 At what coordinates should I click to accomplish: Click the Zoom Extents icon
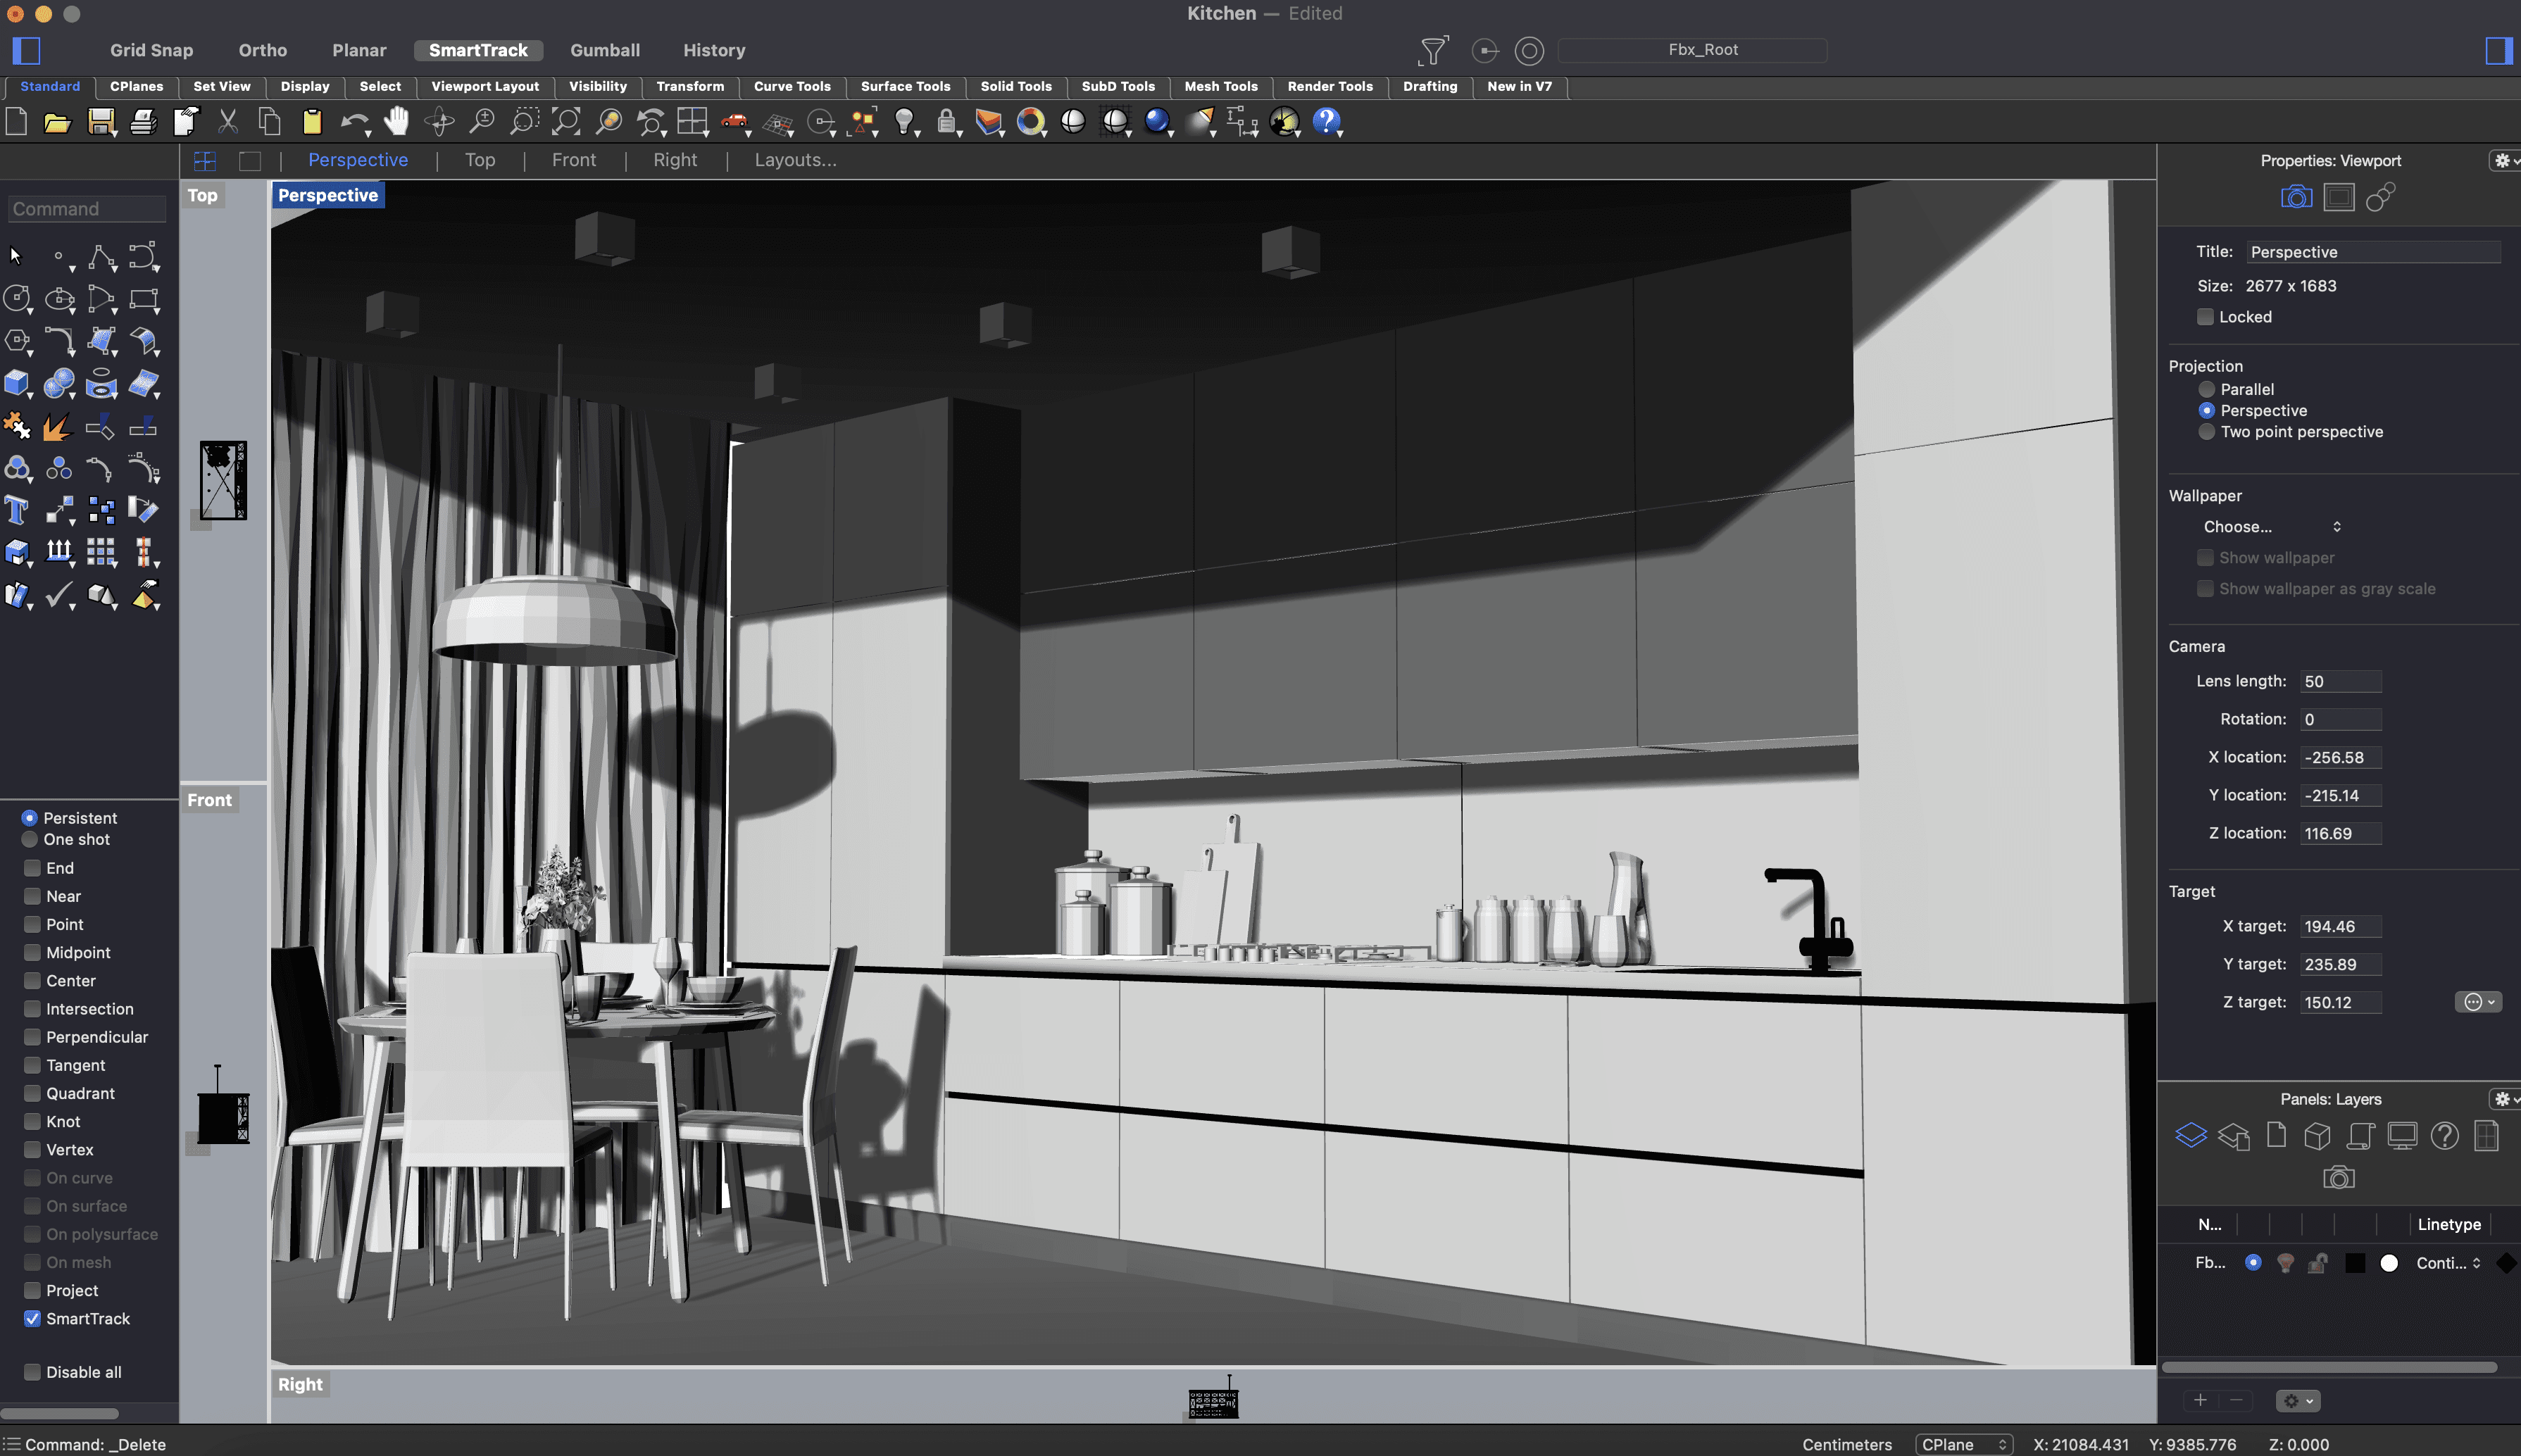coord(566,121)
